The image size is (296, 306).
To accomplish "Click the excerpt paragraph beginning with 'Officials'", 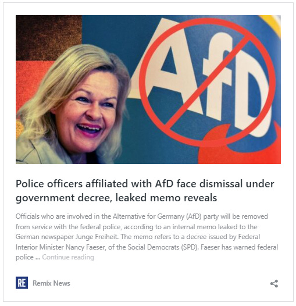I will [x=147, y=237].
